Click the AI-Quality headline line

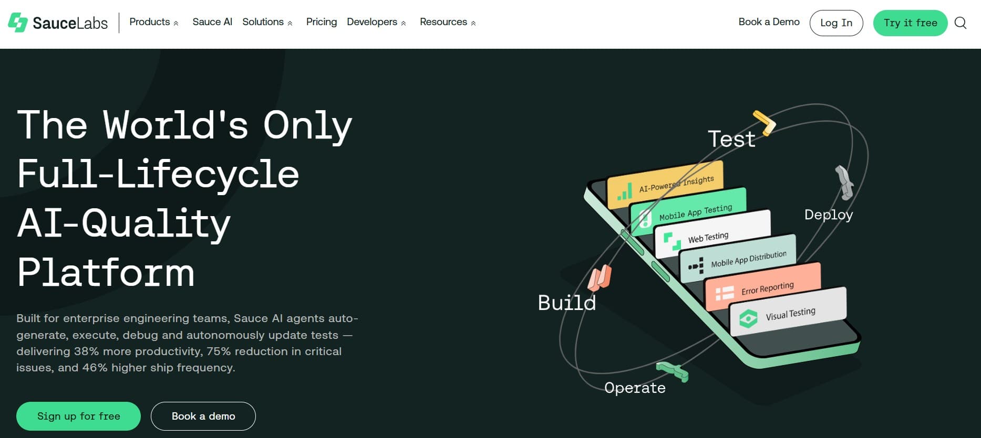pos(124,223)
